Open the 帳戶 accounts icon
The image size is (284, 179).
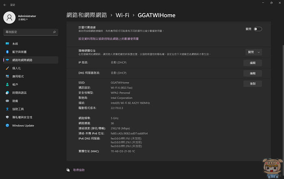[7, 84]
